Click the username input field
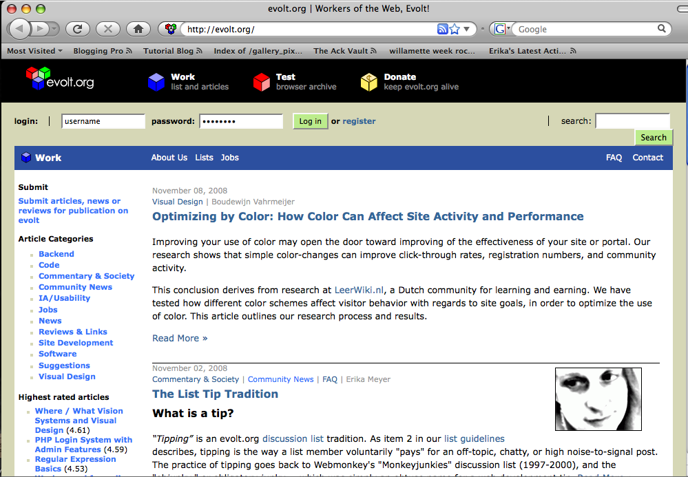This screenshot has height=477, width=688. pyautogui.click(x=103, y=121)
